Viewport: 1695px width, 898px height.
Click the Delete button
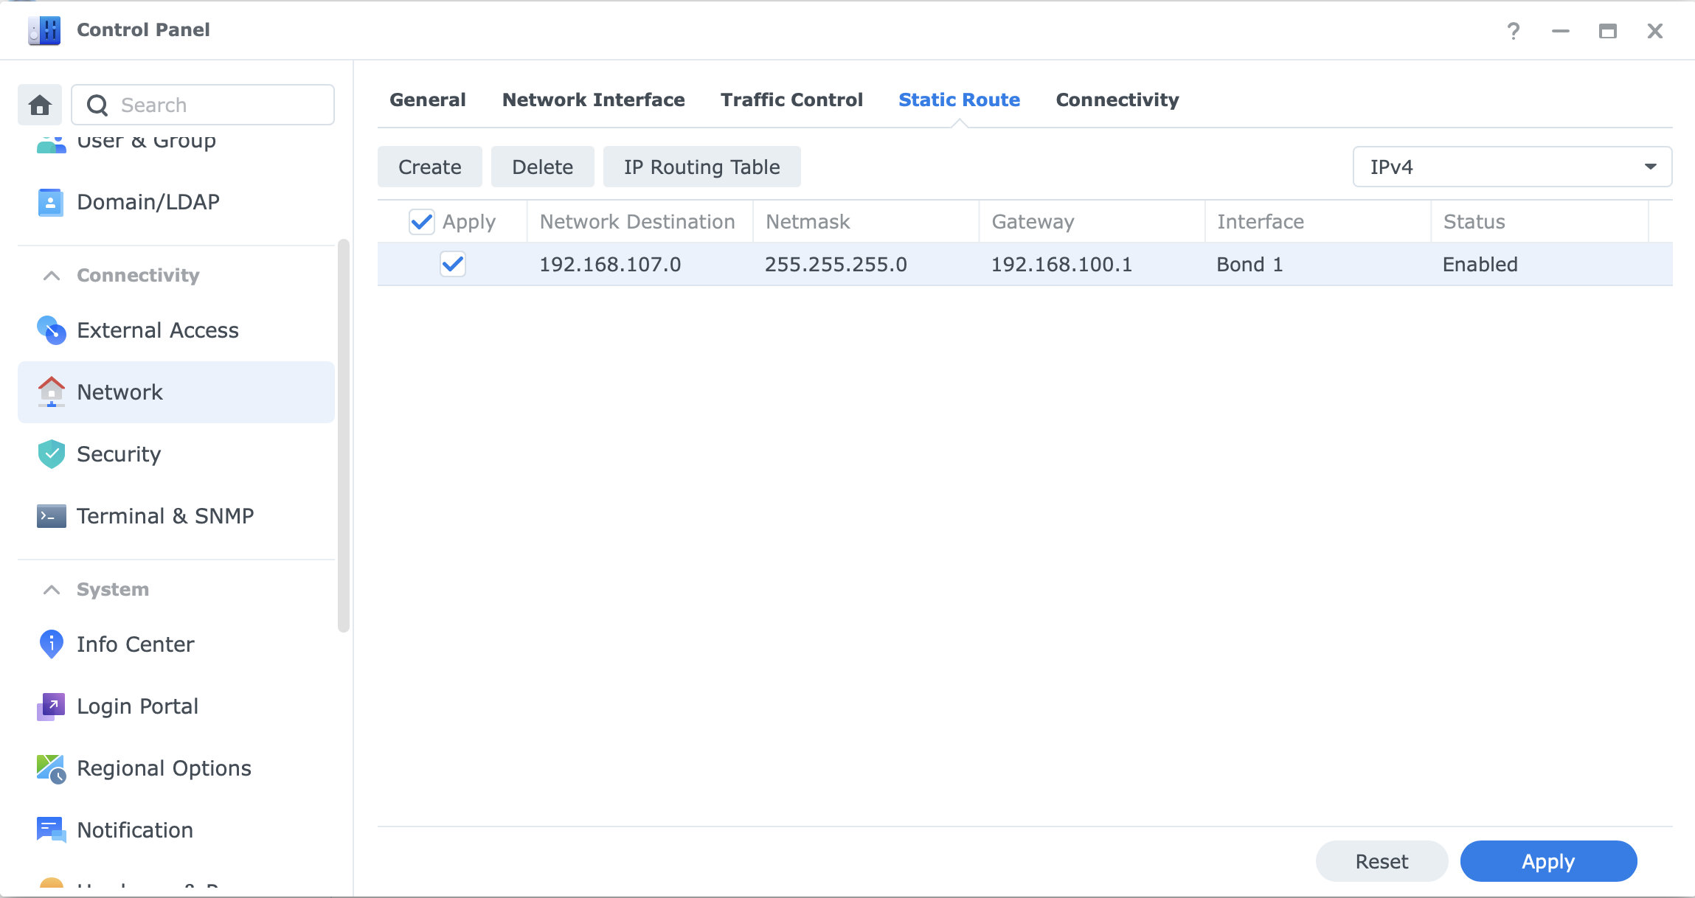click(x=543, y=167)
